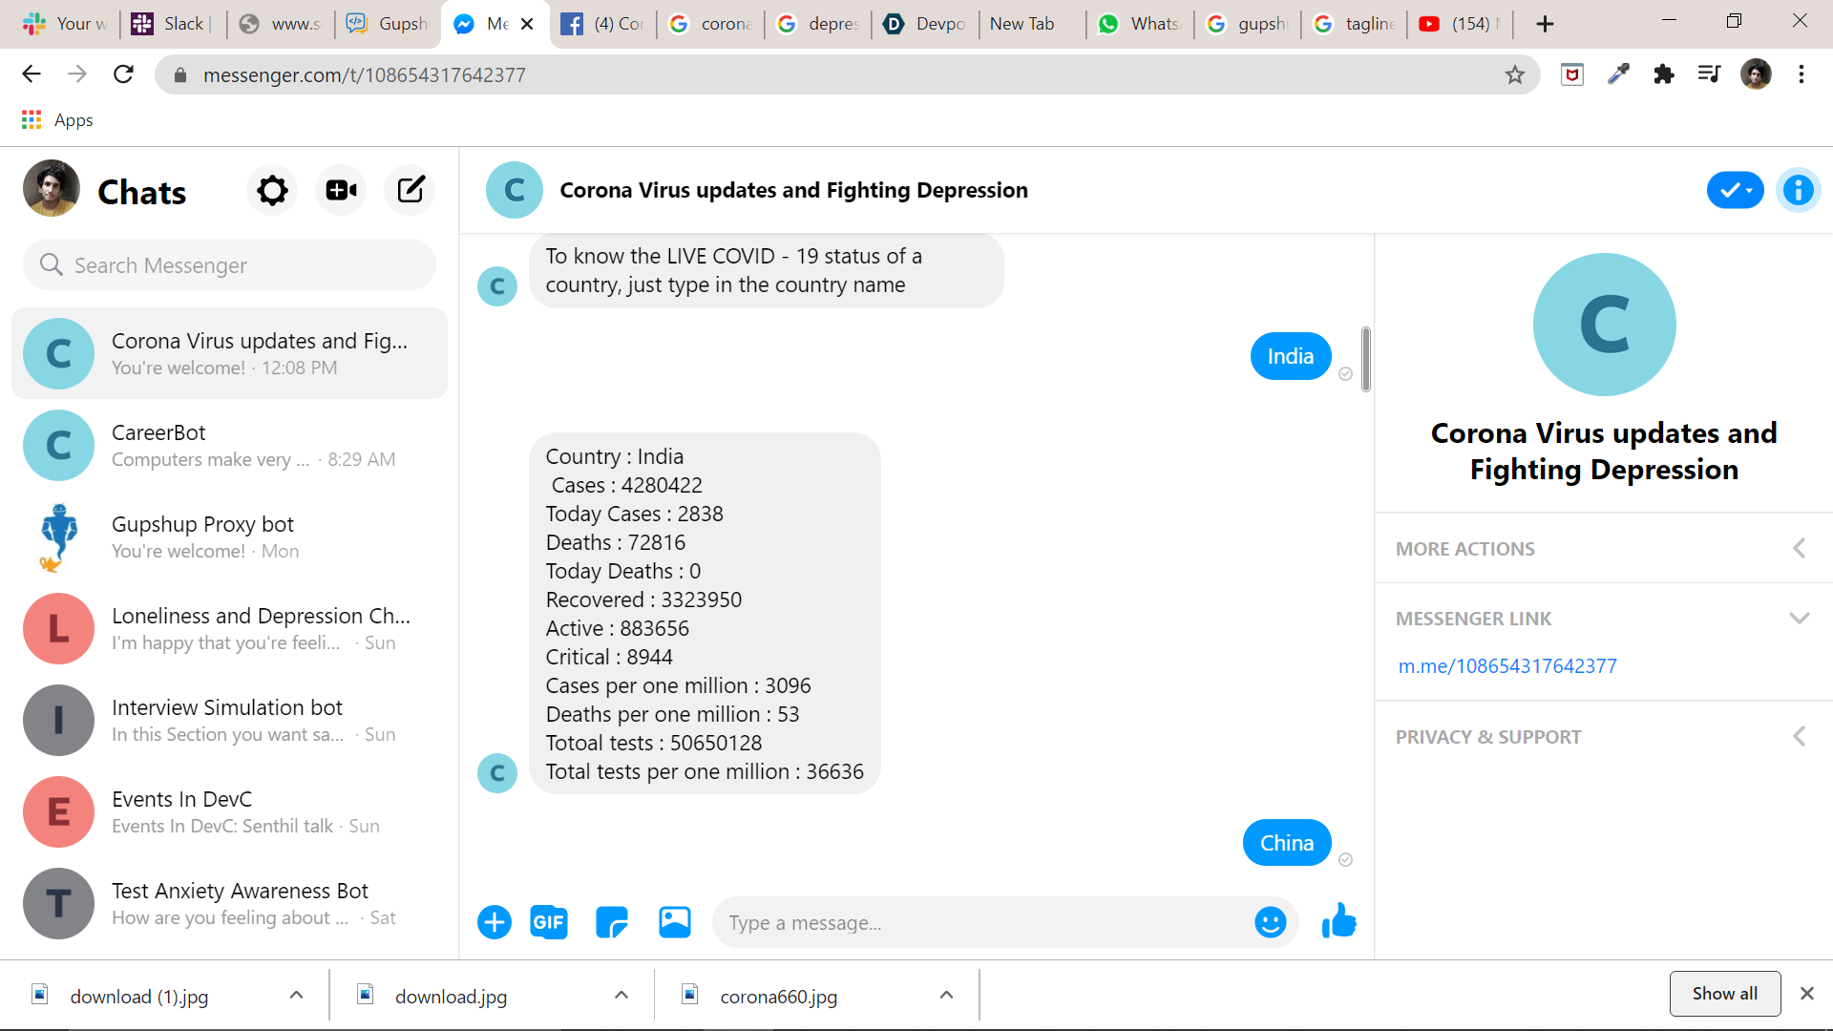Toggle the conversation info panel
Image resolution: width=1833 pixels, height=1031 pixels.
coord(1798,190)
